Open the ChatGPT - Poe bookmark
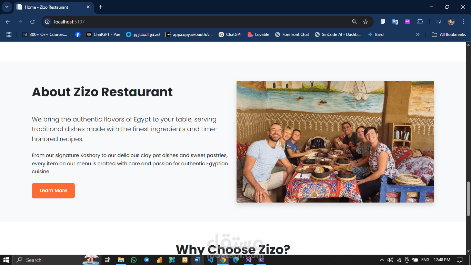Image resolution: width=471 pixels, height=265 pixels. click(103, 35)
